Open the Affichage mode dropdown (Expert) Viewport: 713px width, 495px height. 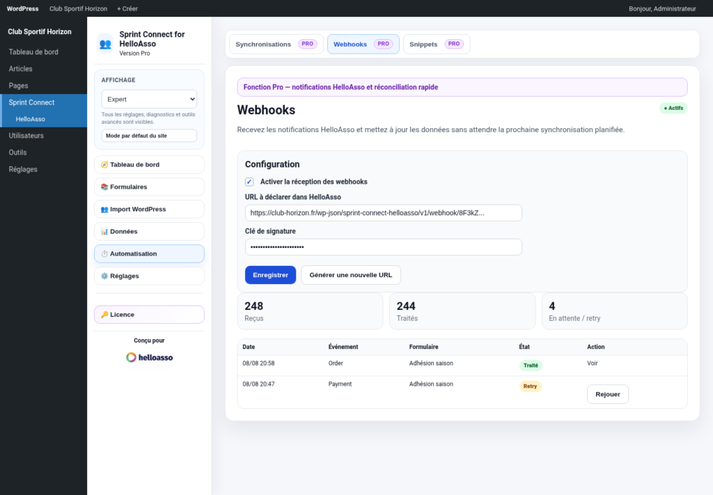click(x=149, y=99)
